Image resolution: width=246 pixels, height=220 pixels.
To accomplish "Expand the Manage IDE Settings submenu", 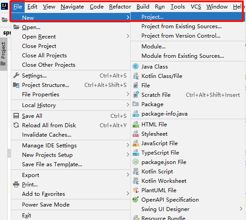I will [128, 145].
